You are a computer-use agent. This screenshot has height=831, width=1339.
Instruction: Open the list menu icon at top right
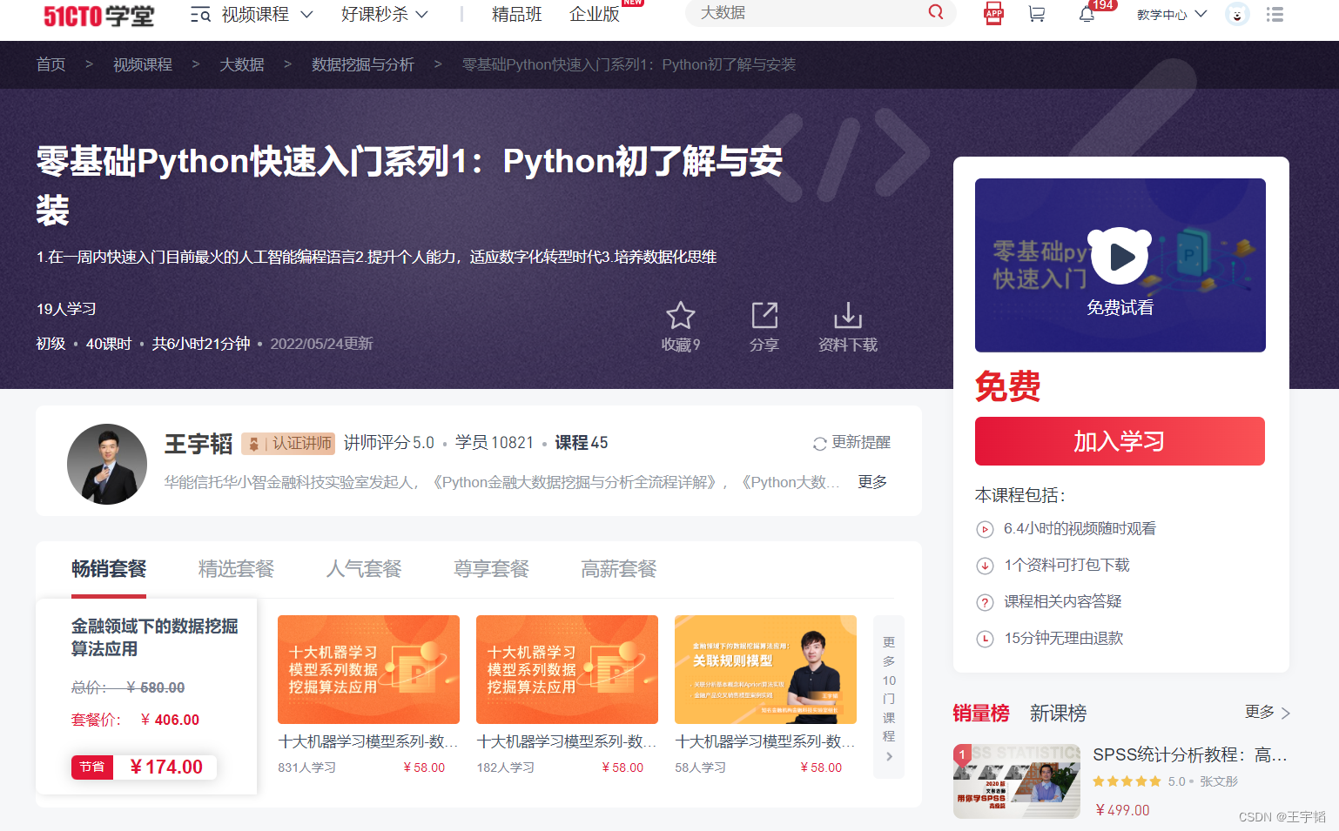point(1275,14)
